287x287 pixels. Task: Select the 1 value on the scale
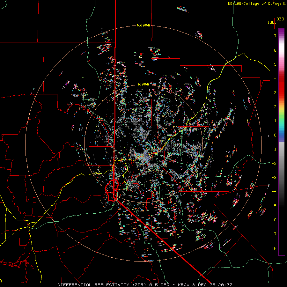(x=275, y=121)
